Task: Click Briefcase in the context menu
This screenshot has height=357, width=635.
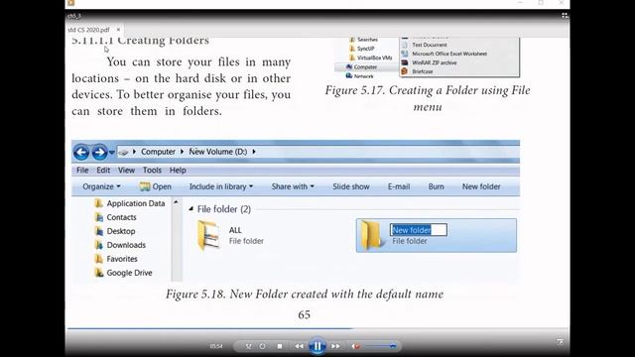Action: [x=423, y=71]
